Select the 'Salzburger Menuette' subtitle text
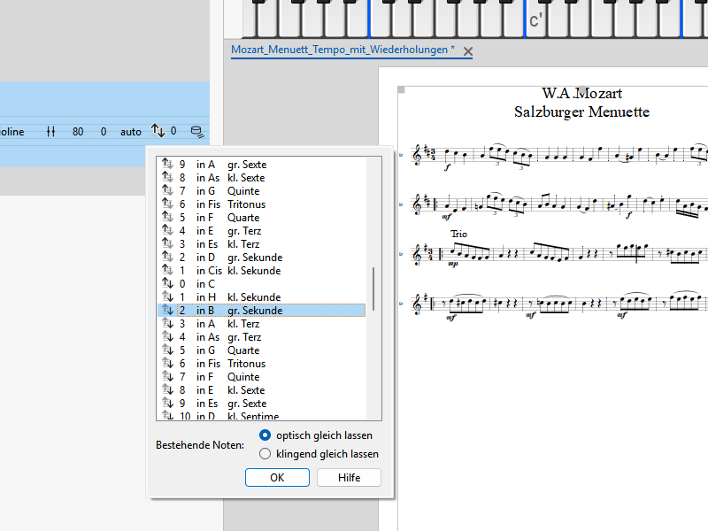The image size is (708, 531). (x=581, y=112)
